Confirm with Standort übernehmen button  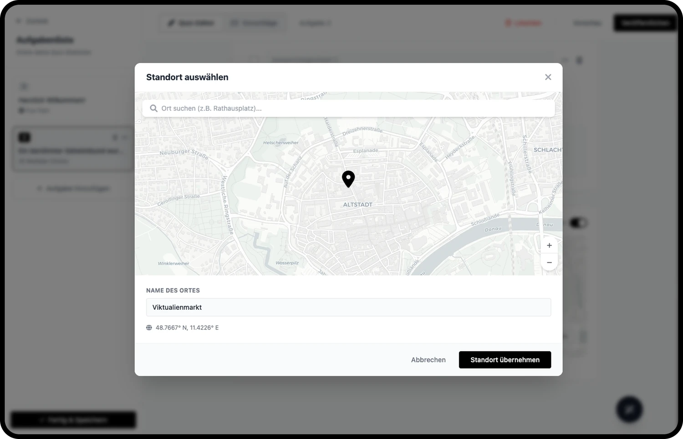(x=505, y=360)
